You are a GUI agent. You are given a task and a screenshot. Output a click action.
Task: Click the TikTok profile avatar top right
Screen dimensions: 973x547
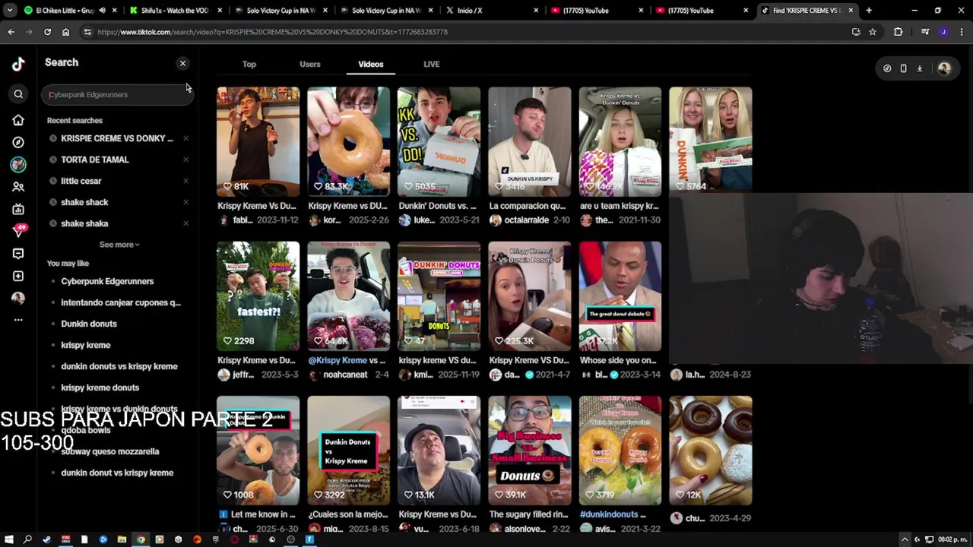click(944, 68)
